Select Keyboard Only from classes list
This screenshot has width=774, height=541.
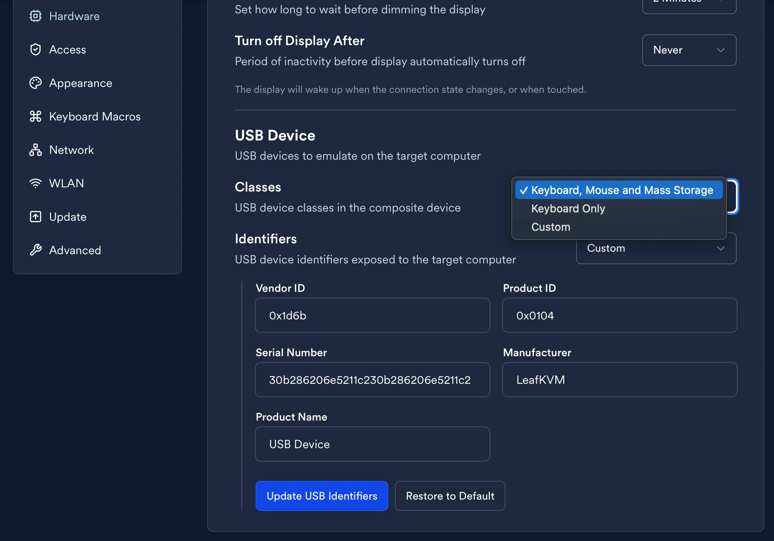tap(568, 209)
